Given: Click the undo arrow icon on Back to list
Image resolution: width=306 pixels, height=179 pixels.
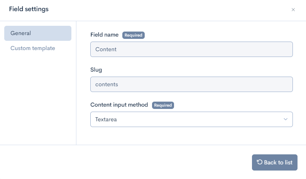Looking at the screenshot, I should (260, 162).
